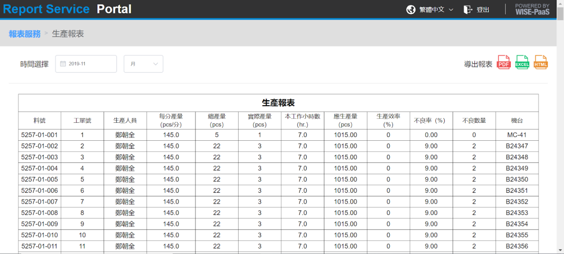Click scrollbar down arrow

click(x=560, y=250)
